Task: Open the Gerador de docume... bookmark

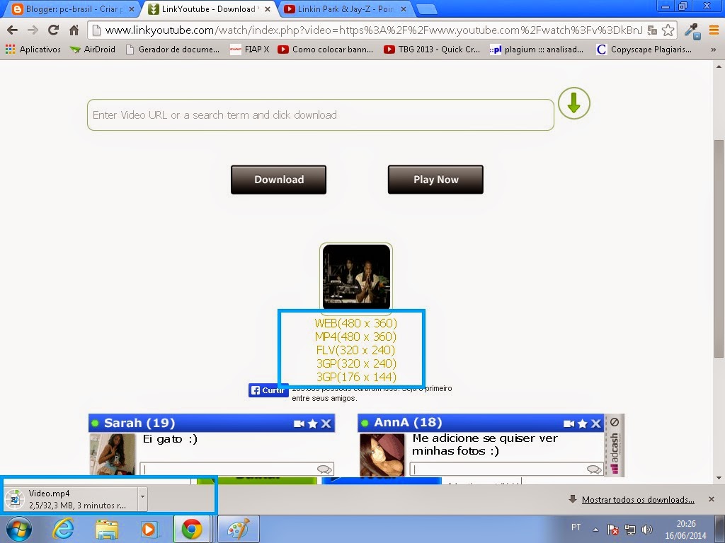Action: [x=173, y=49]
